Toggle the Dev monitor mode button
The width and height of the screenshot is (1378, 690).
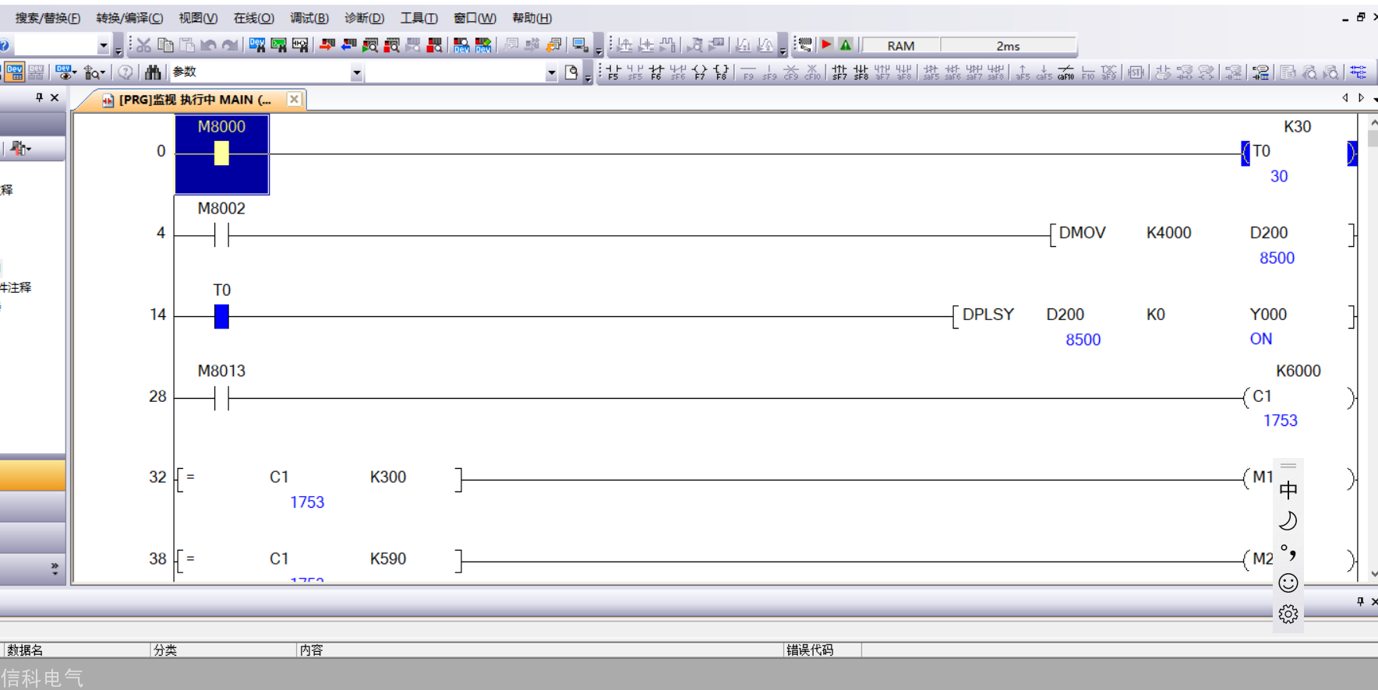14,72
